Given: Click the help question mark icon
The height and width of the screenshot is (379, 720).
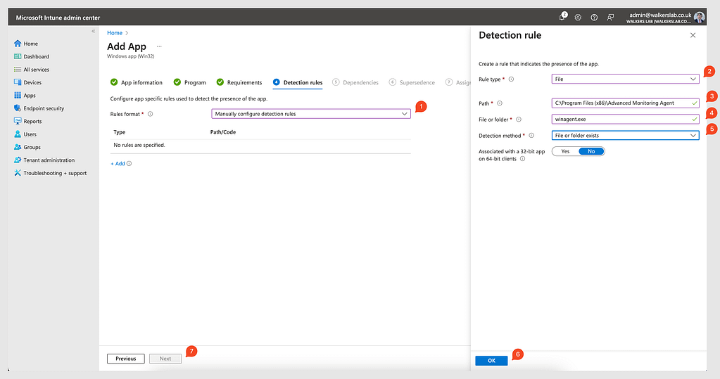Looking at the screenshot, I should (594, 17).
